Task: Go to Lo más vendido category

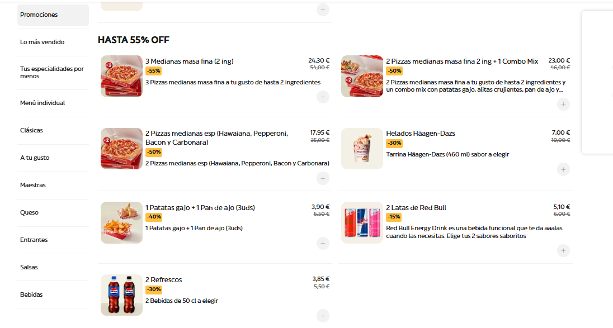Action: [43, 42]
